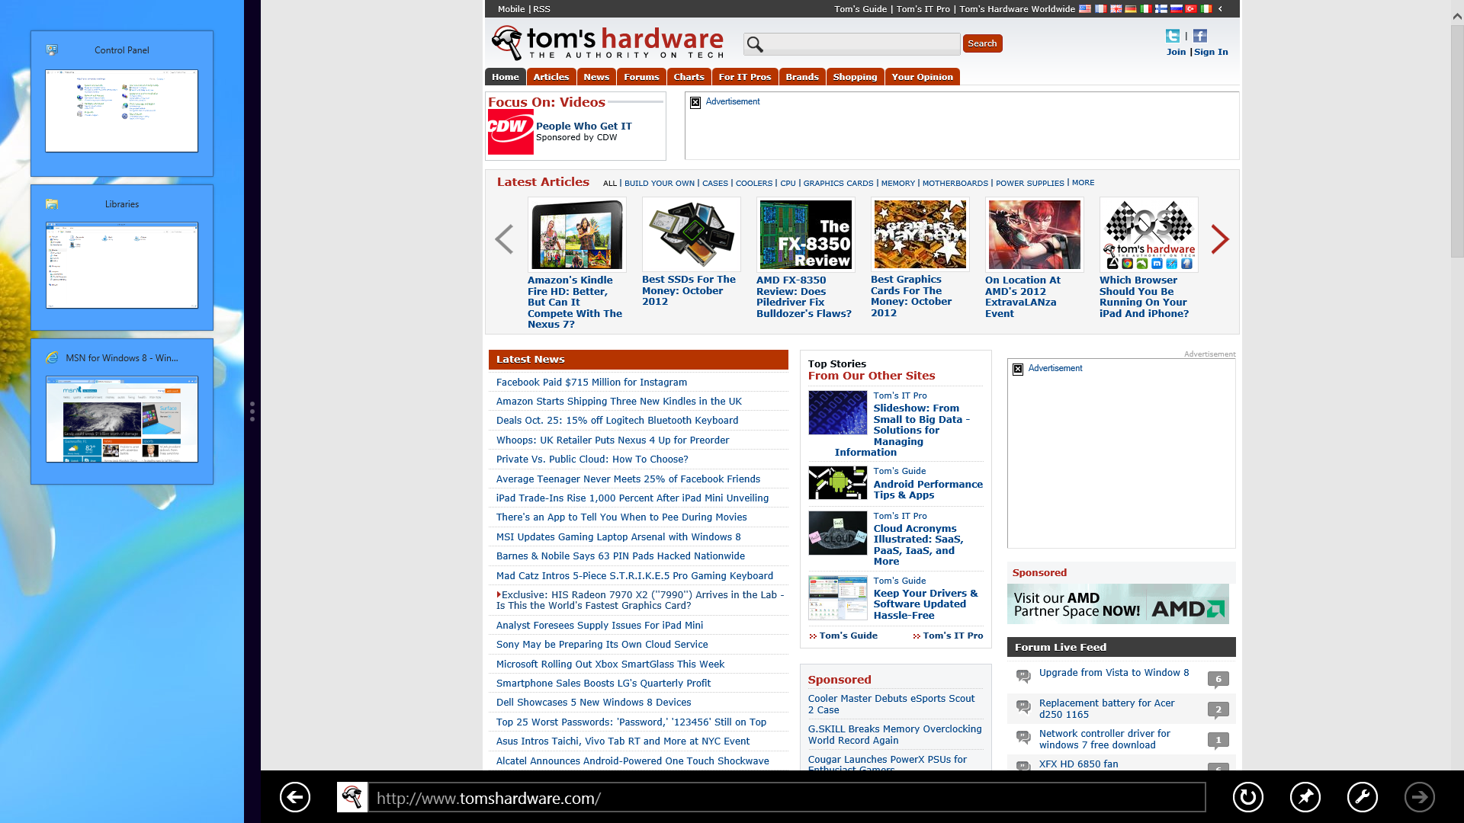Screen dimensions: 1464x823
Task: Click the pin to Start icon
Action: [x=1305, y=797]
